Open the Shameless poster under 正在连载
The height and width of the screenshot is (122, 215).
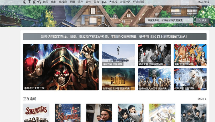36,113
